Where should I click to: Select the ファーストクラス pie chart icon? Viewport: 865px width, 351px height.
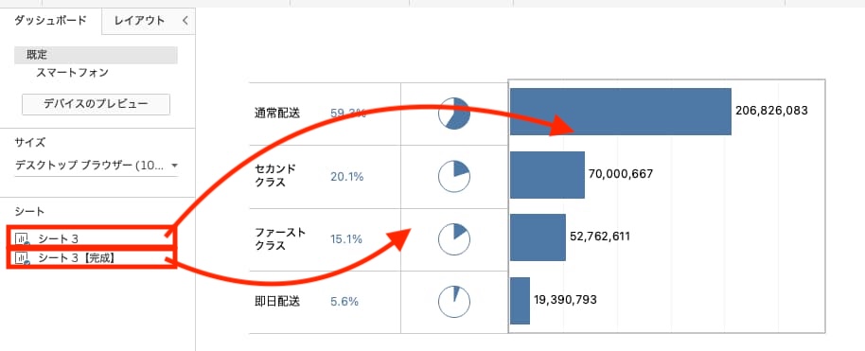[x=454, y=239]
